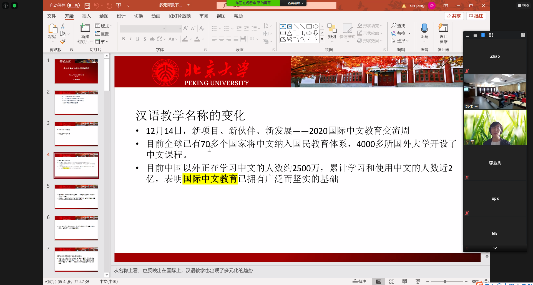Click the Find (查找) magnifier icon

(394, 26)
